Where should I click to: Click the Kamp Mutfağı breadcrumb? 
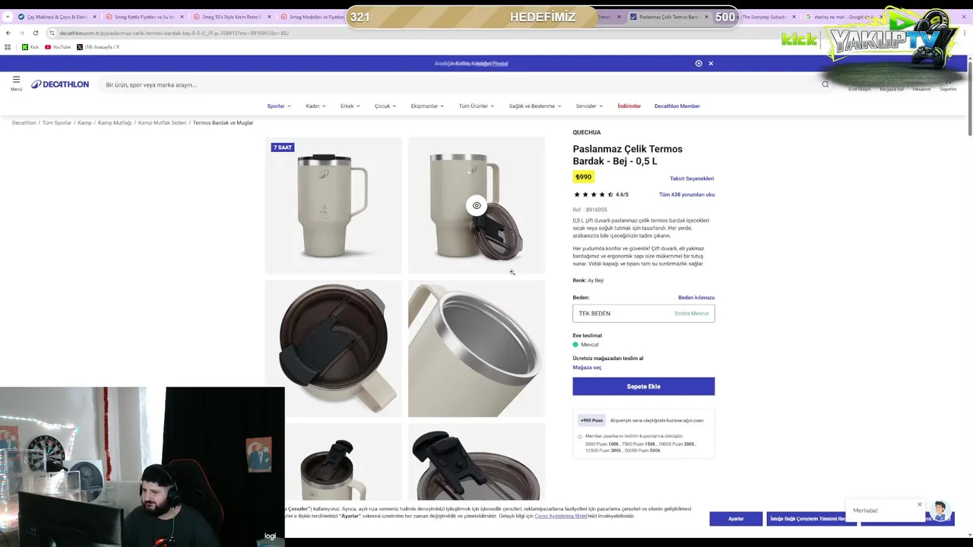coord(115,122)
